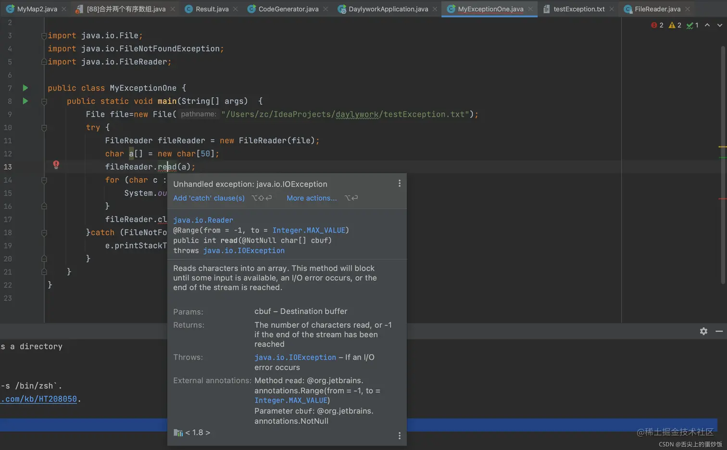Fold the for loop end marker at line 16

click(44, 206)
